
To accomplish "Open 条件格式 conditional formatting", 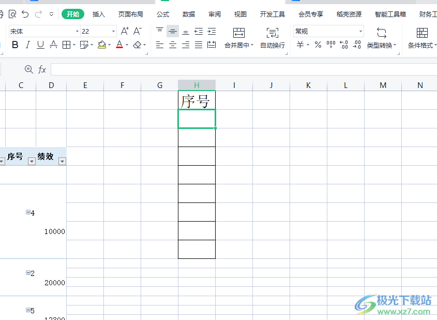I will point(422,38).
